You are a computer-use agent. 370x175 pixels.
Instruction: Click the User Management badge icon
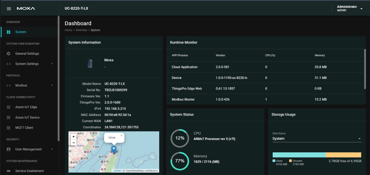(9, 149)
